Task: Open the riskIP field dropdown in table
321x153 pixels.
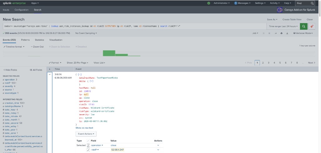Action: 95,150
